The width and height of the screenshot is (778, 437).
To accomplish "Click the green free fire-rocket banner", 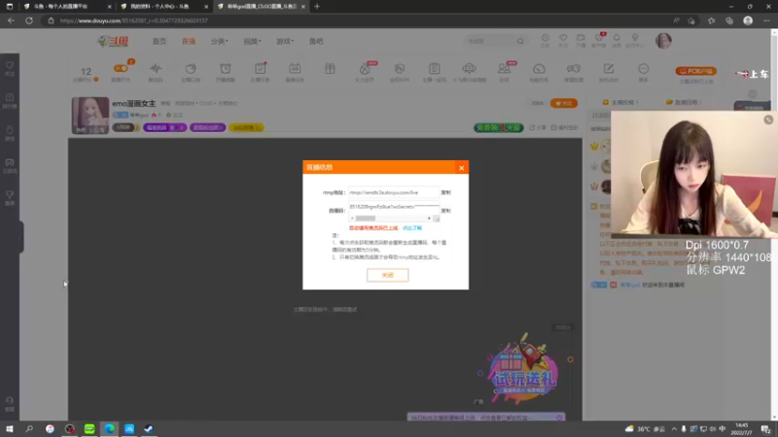I will (x=498, y=127).
